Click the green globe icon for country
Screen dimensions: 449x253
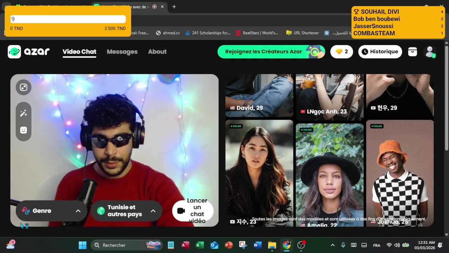coord(101,211)
